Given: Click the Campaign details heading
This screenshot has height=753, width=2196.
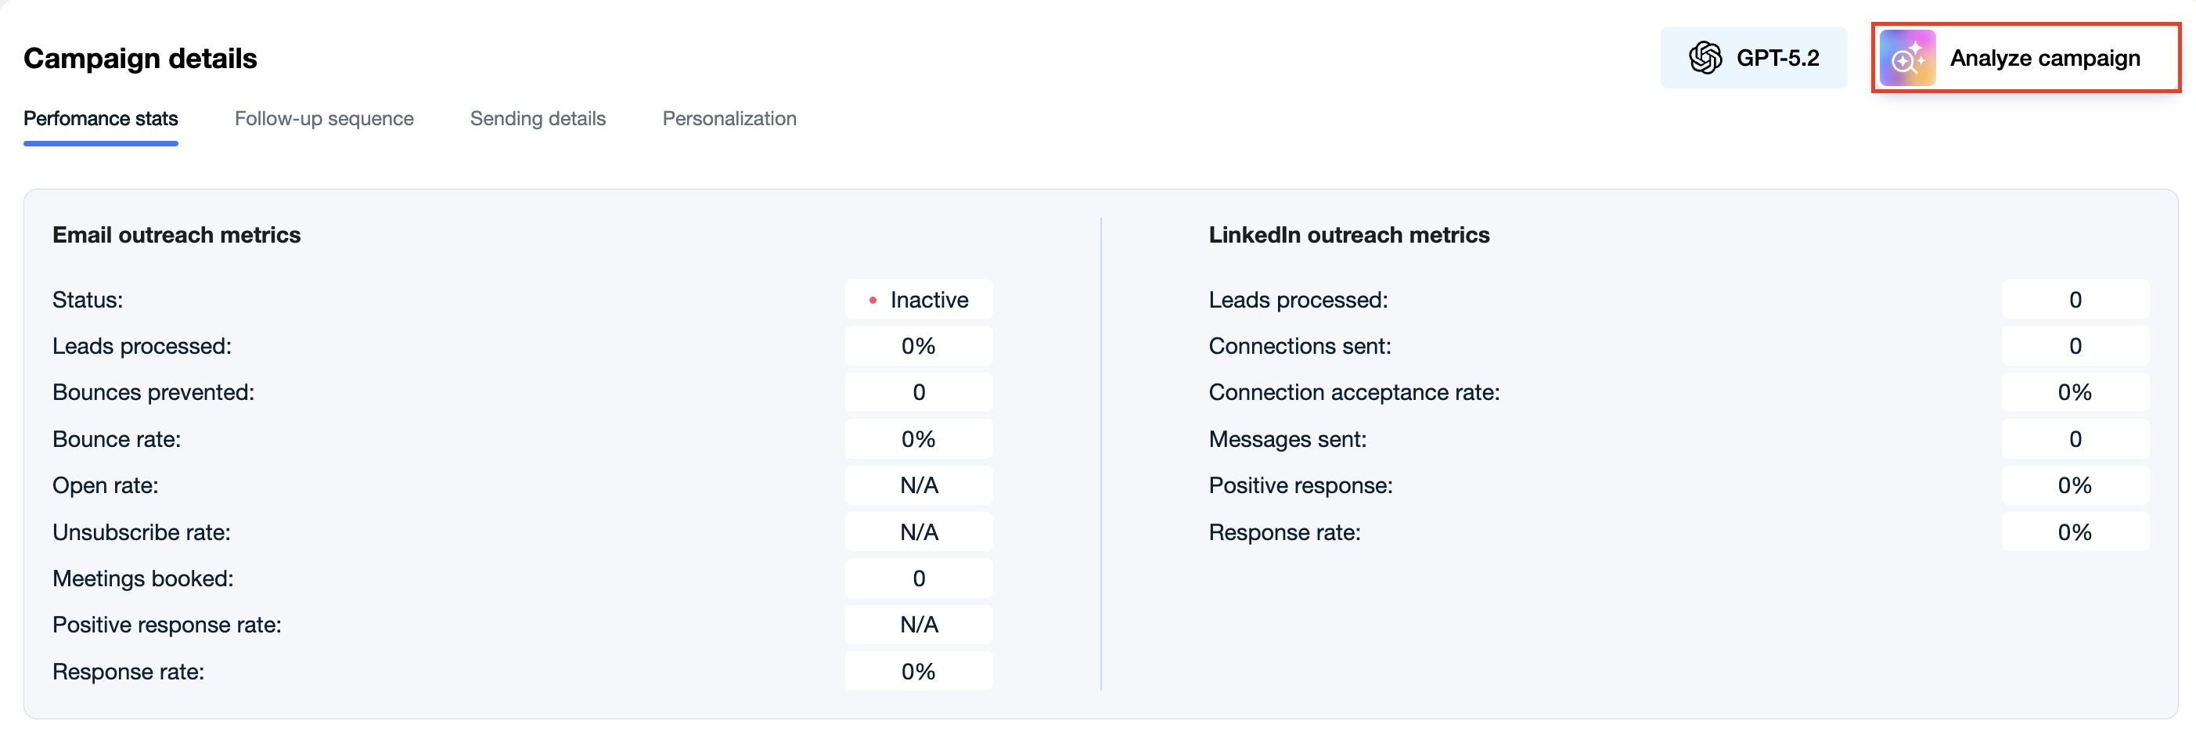Looking at the screenshot, I should click(x=140, y=58).
